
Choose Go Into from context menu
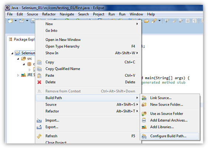click(x=88, y=30)
